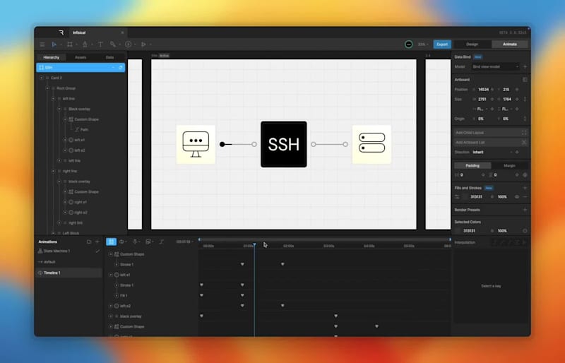Screen dimensions: 565x363
Task: Toggle key diamond next to Size height
Action: coord(517,99)
